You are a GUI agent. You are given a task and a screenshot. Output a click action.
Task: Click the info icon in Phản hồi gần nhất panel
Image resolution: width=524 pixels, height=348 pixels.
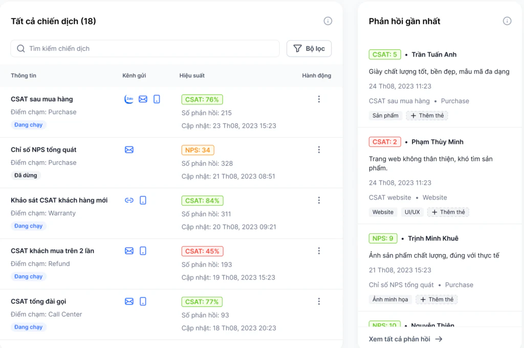(507, 21)
